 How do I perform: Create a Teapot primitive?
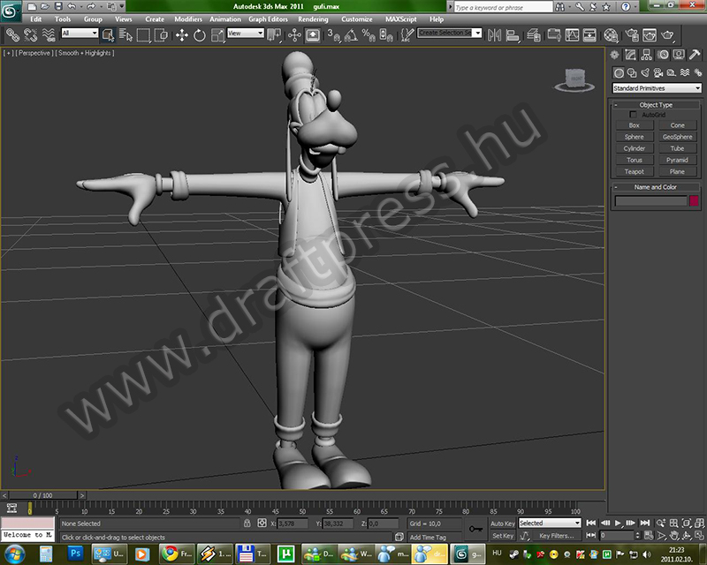tap(634, 171)
